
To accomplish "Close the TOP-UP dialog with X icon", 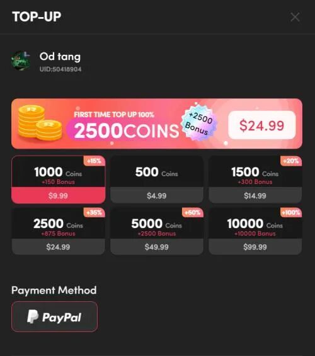I will coord(295,17).
